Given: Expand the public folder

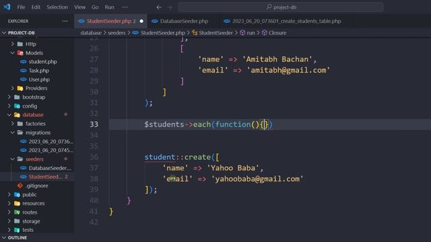Looking at the screenshot, I should click(x=9, y=194).
